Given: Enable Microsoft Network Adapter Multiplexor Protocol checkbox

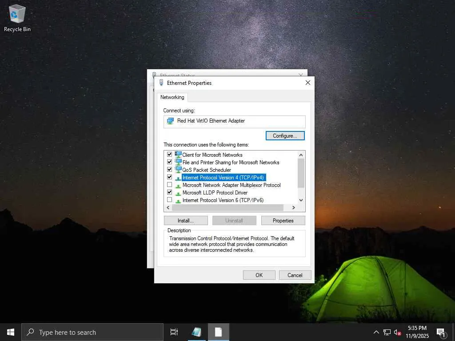Looking at the screenshot, I should pyautogui.click(x=169, y=184).
